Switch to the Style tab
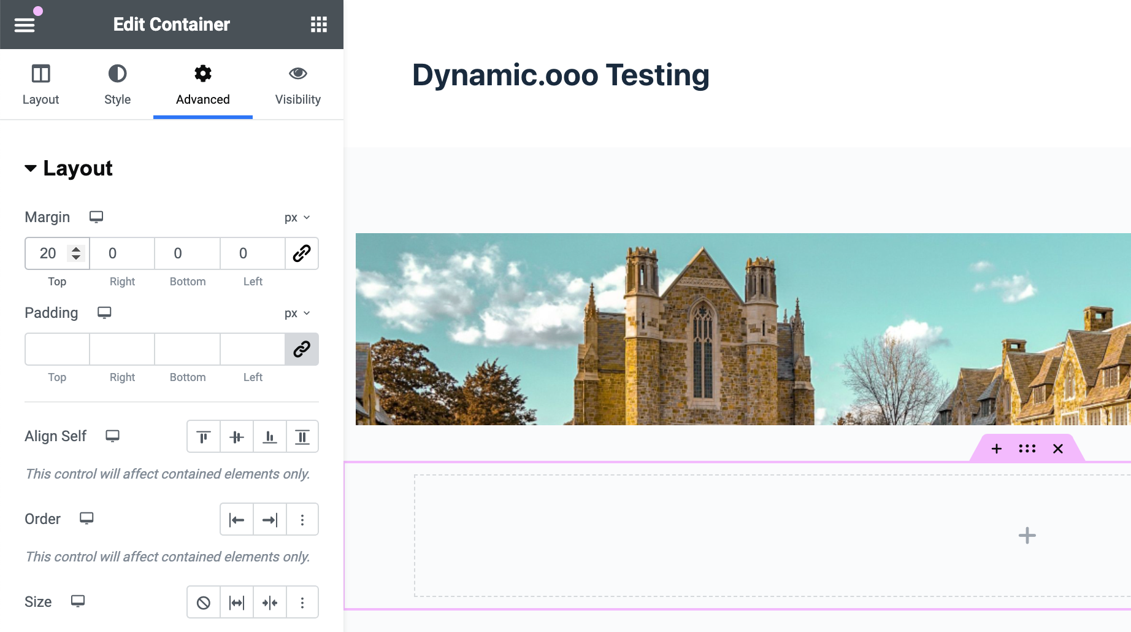 point(117,85)
